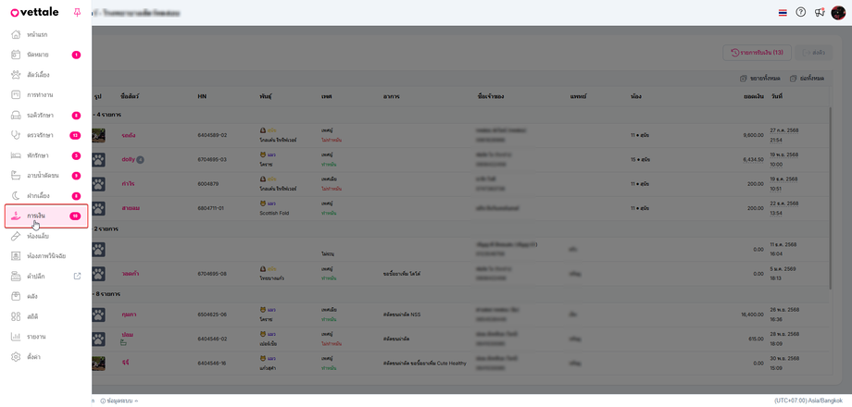
Task: Open help question mark icon
Action: [x=800, y=12]
